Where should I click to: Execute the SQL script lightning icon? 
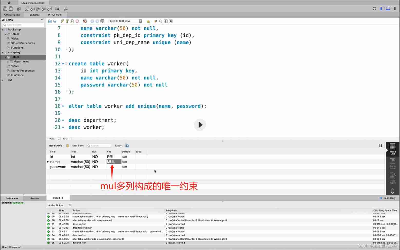62,21
